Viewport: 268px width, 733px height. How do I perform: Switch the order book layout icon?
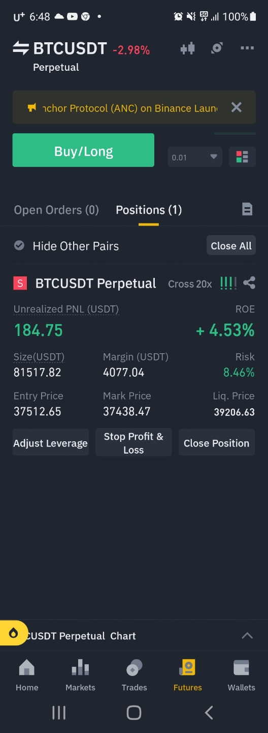click(x=242, y=157)
